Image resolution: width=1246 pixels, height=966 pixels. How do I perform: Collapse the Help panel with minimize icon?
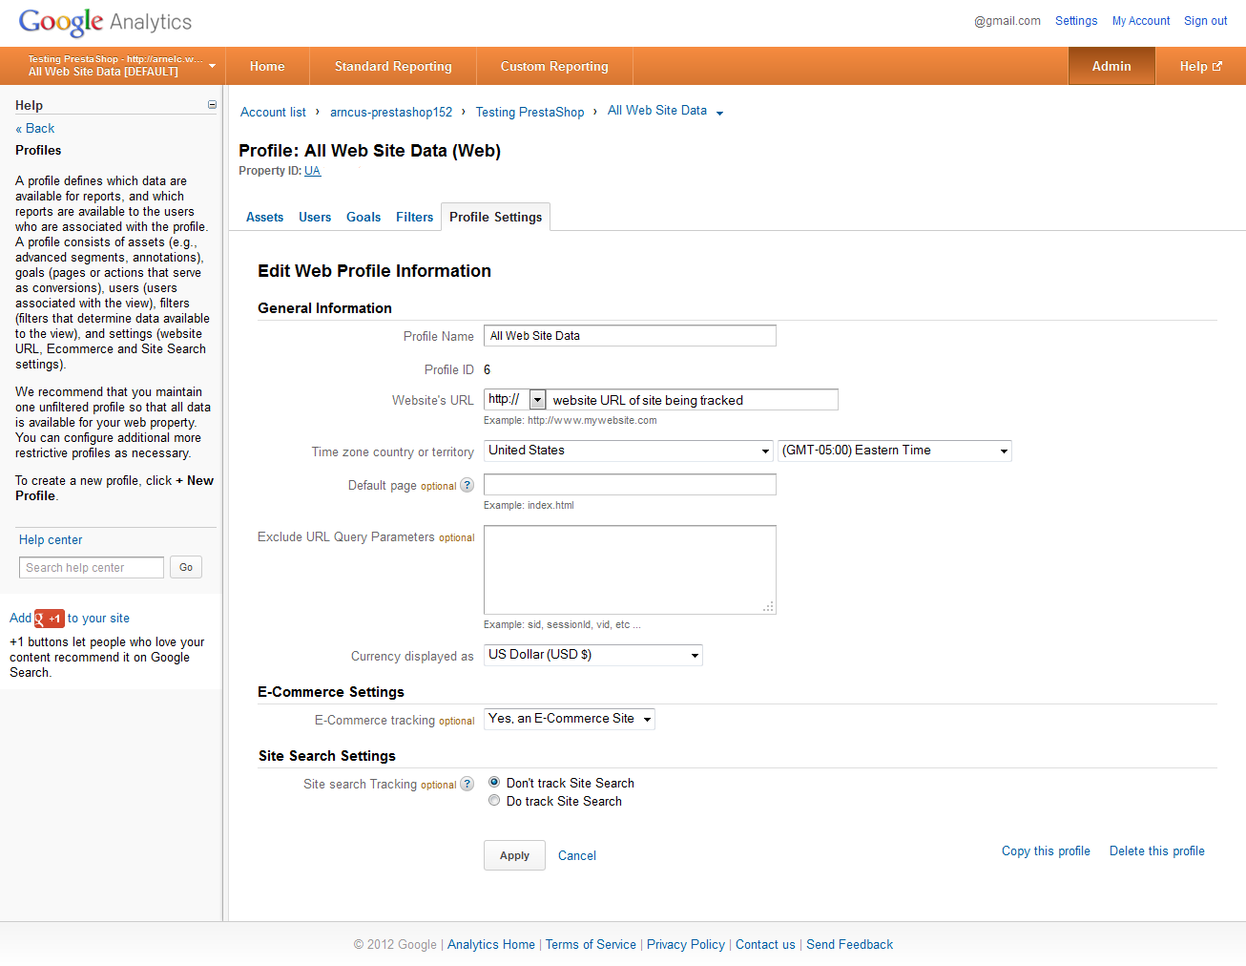212,105
